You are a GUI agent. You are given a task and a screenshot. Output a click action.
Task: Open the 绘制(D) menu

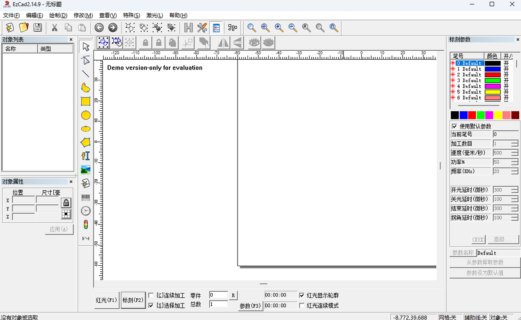[x=58, y=15]
